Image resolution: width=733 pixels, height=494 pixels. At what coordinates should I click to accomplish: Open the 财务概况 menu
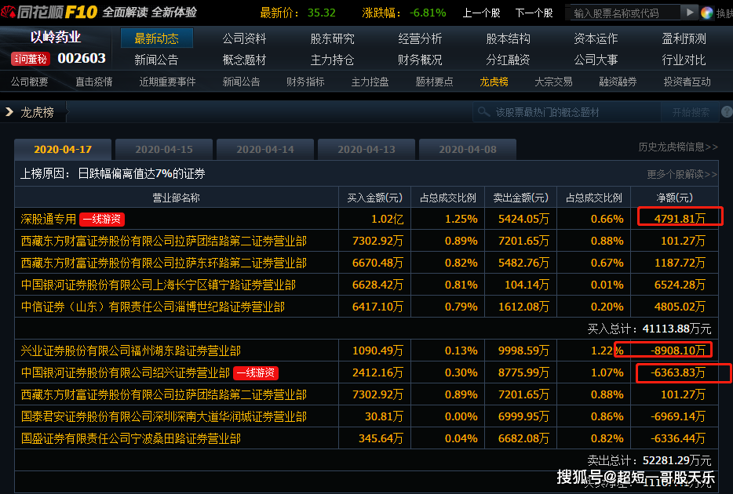pos(421,60)
